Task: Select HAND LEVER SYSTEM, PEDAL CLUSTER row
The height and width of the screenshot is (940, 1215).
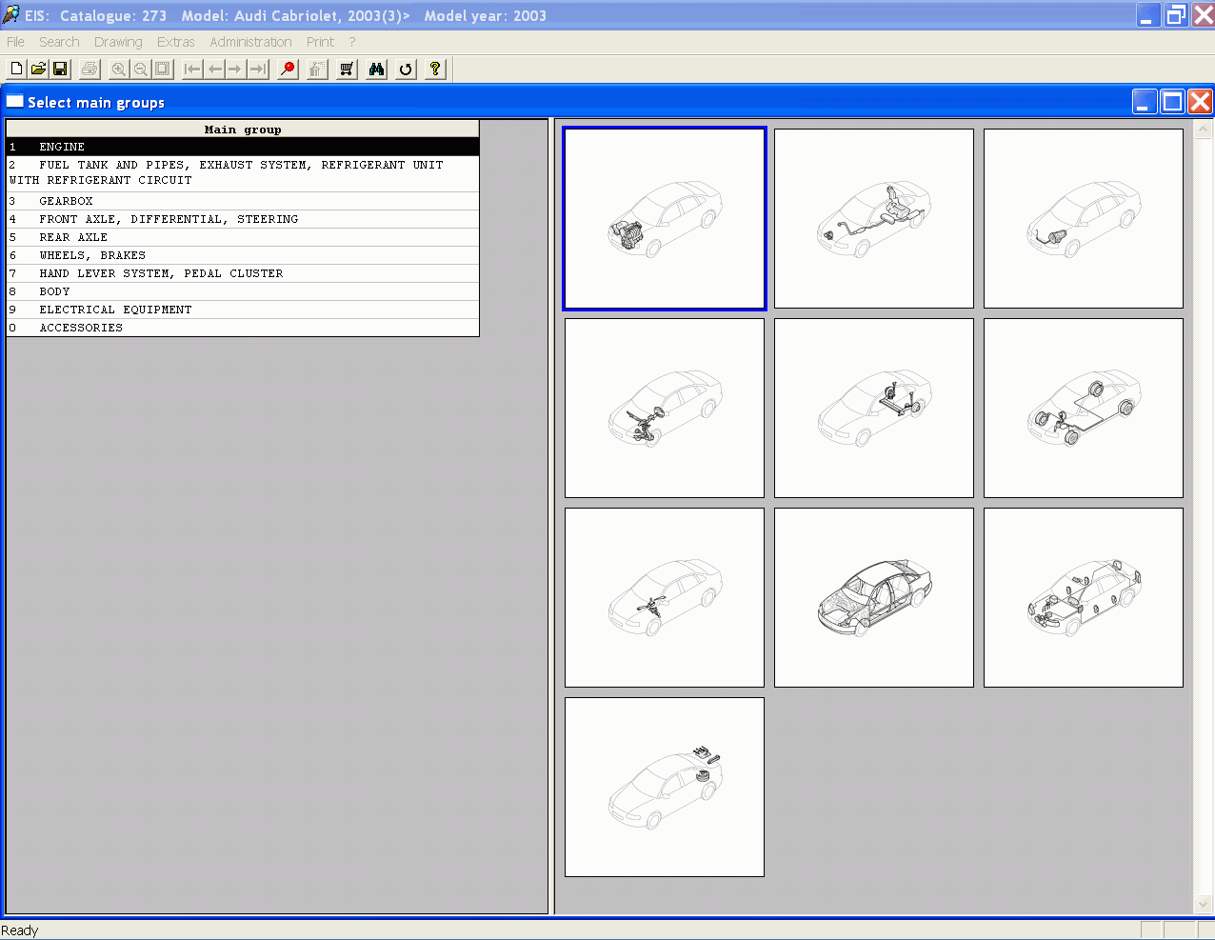Action: (243, 273)
